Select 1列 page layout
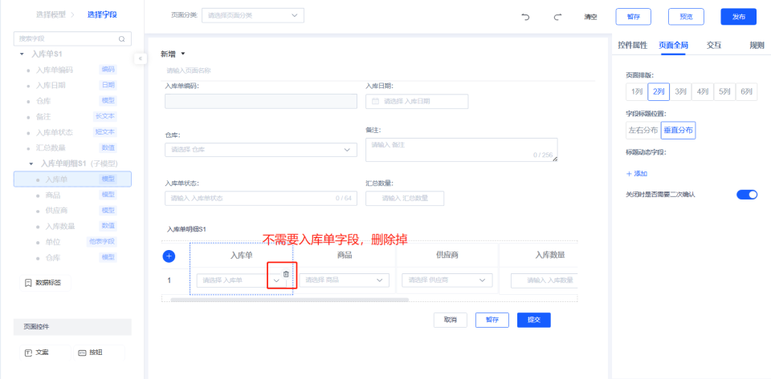 point(636,91)
